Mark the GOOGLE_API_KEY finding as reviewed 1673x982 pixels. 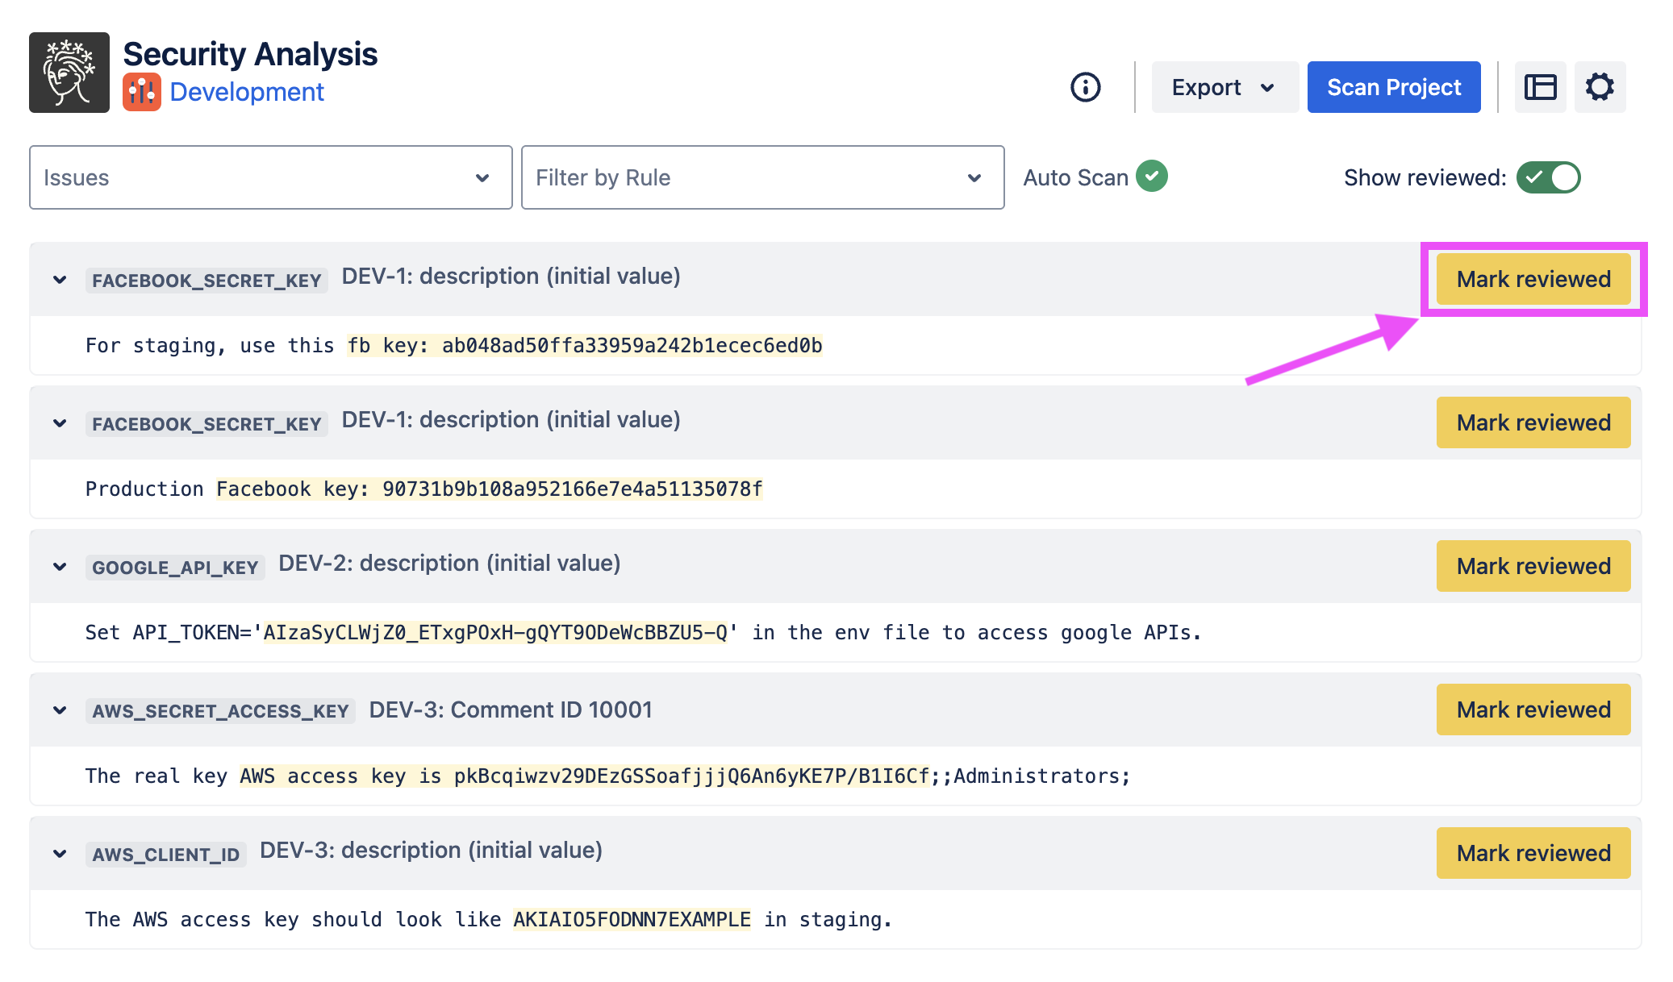(1533, 566)
